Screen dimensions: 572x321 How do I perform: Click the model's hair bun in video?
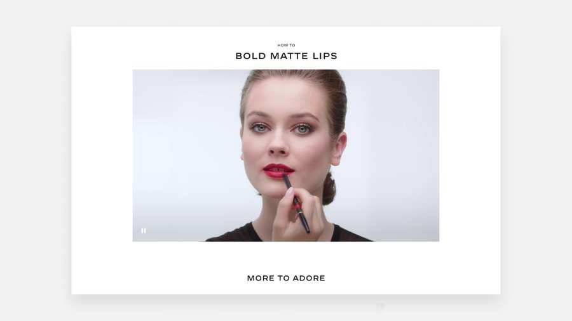tap(329, 188)
